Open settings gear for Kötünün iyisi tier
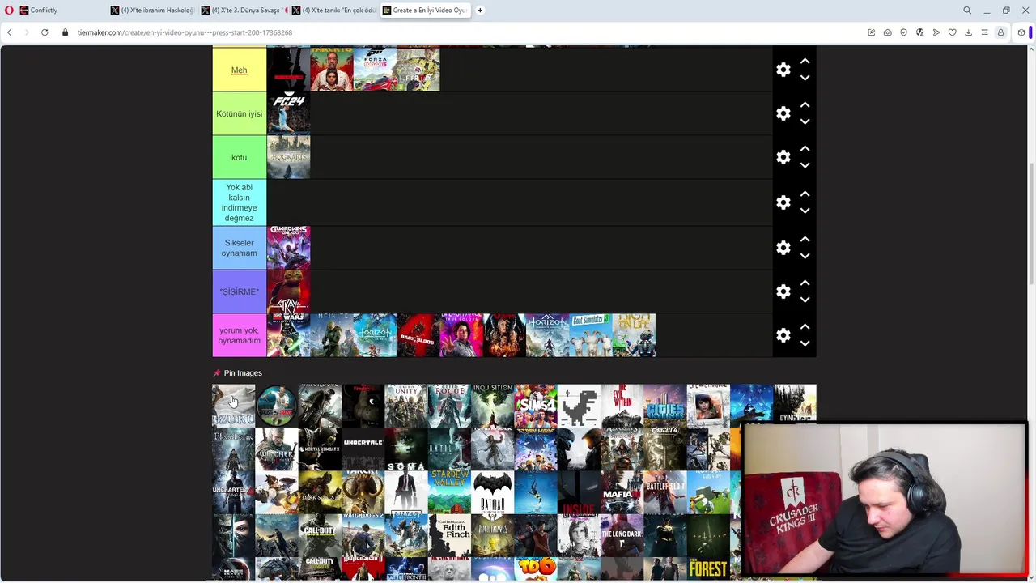Viewport: 1036px width, 583px height. [x=783, y=113]
